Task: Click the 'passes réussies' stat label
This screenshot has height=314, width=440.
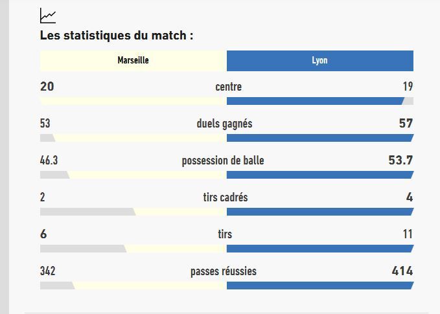Action: (223, 271)
